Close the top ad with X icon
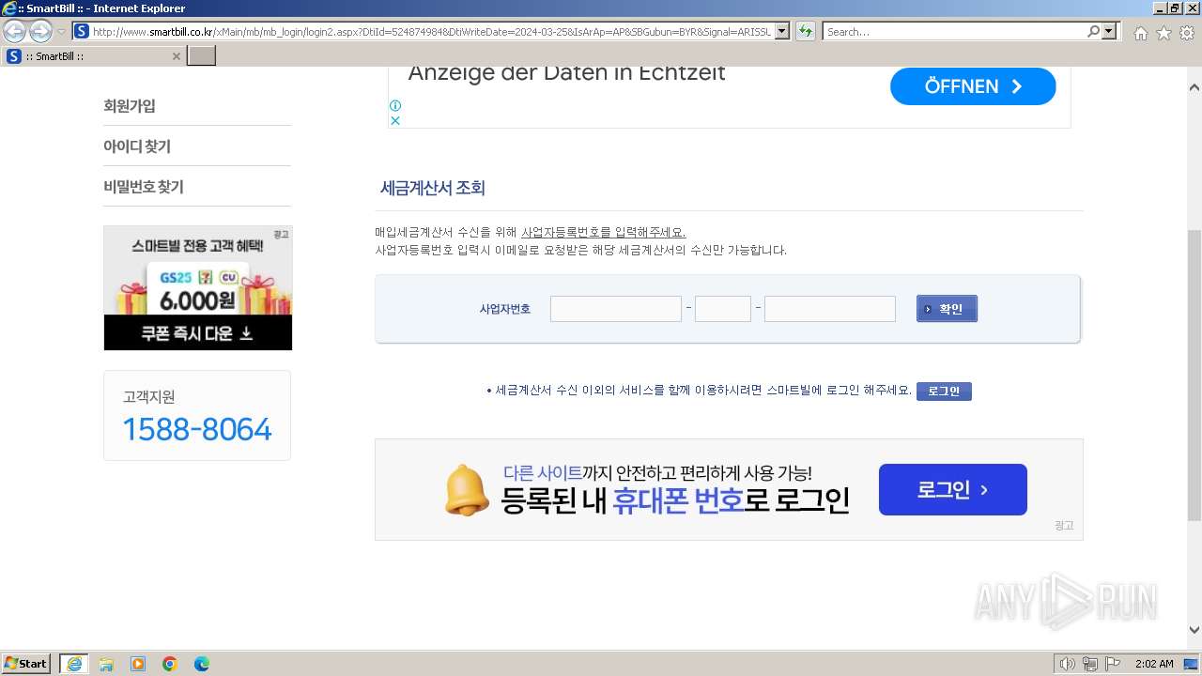 (x=395, y=120)
